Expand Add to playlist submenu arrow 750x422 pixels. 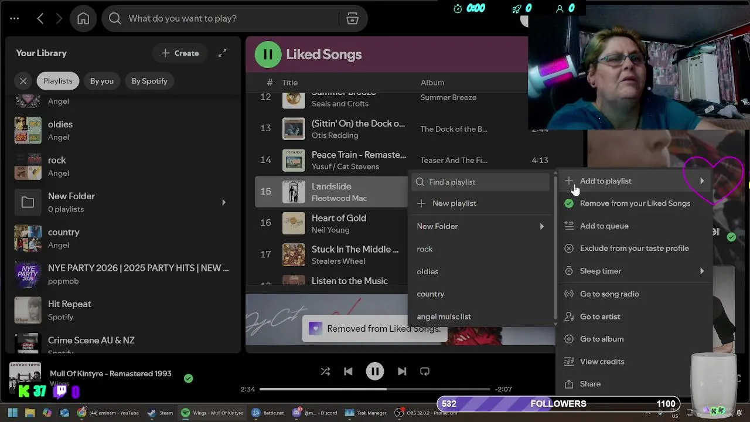tap(702, 181)
